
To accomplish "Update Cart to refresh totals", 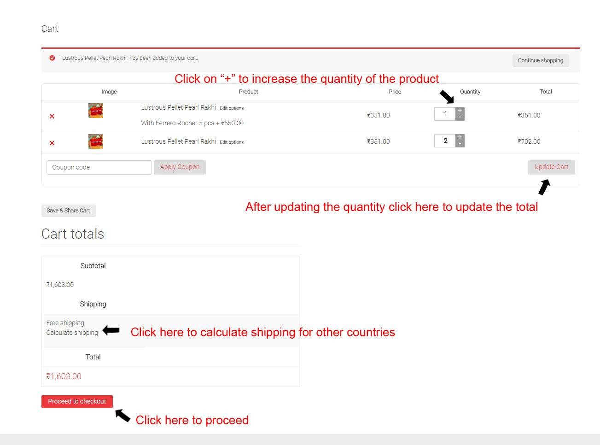I will pos(551,167).
